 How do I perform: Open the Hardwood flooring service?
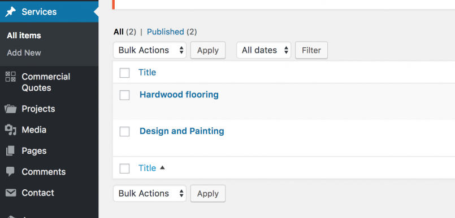coord(179,95)
